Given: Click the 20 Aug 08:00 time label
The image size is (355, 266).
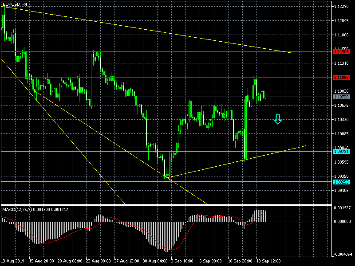Looking at the screenshot, I should click(70, 261).
